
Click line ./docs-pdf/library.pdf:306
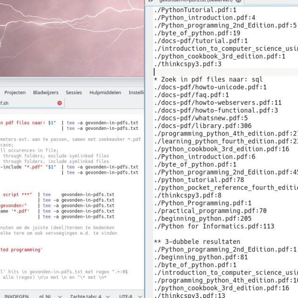pos(203,126)
